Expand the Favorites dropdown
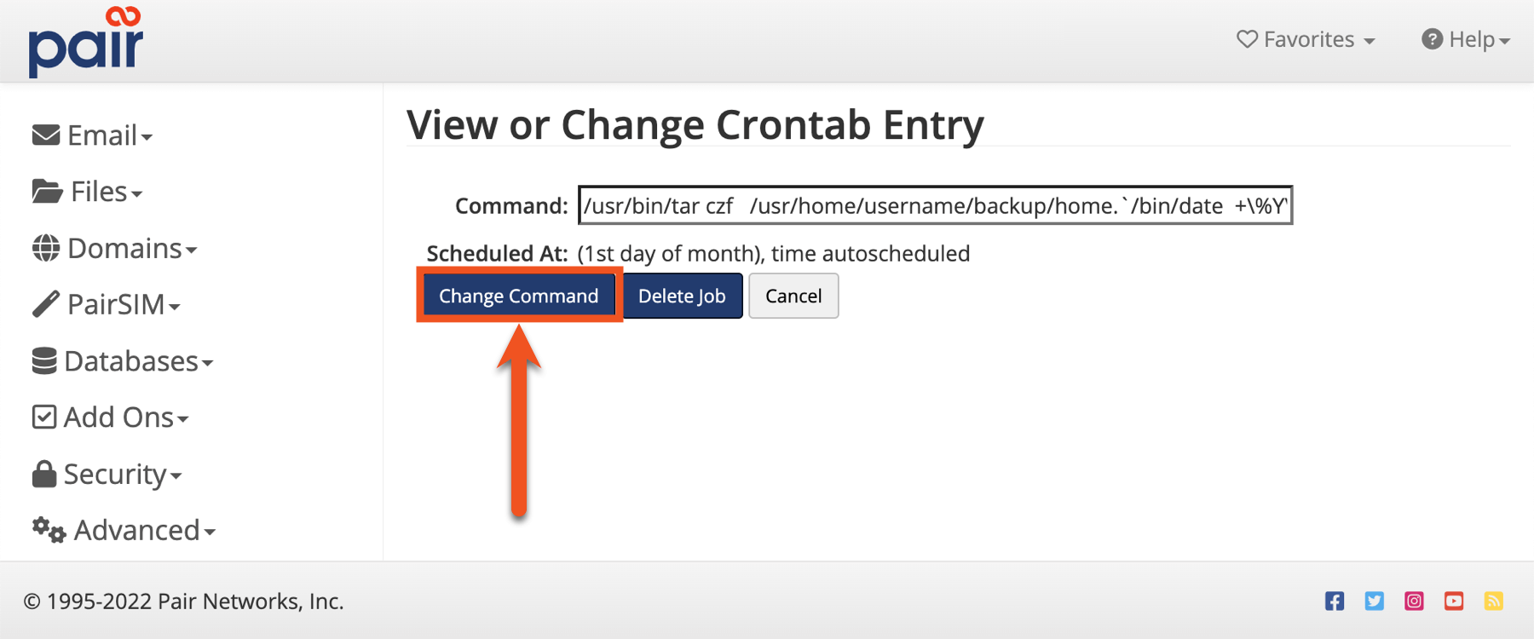This screenshot has height=639, width=1534. pos(1306,40)
